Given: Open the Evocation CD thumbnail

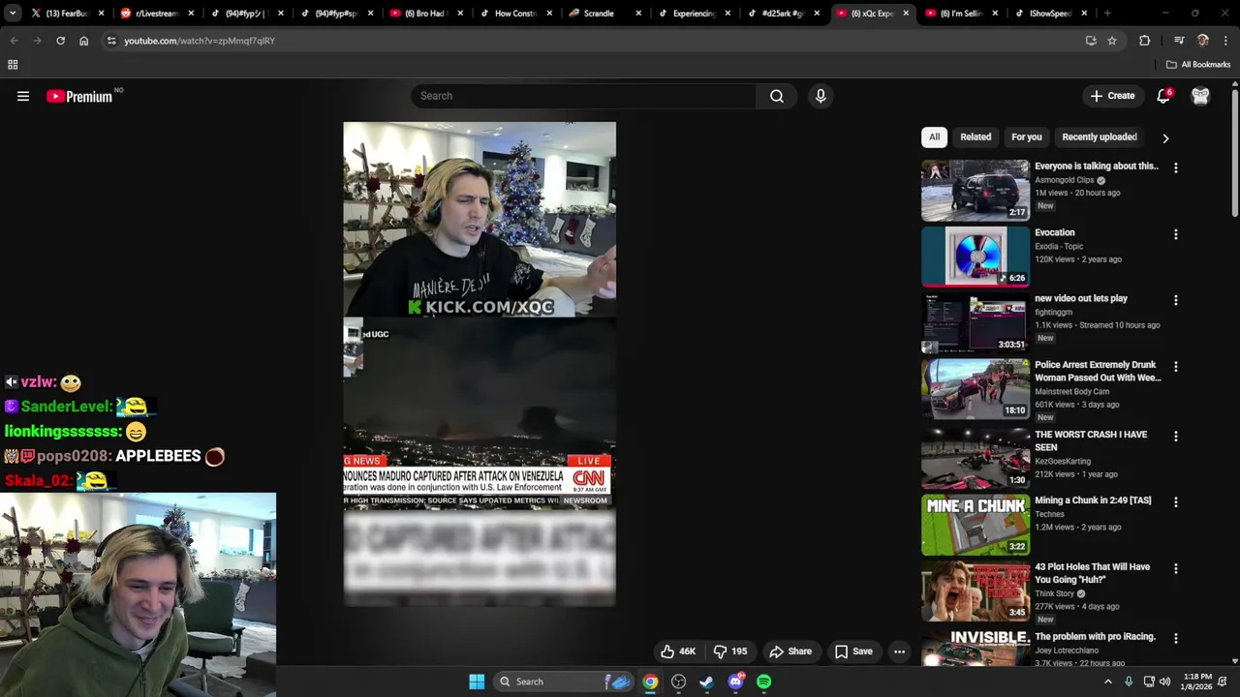Looking at the screenshot, I should click(x=975, y=258).
